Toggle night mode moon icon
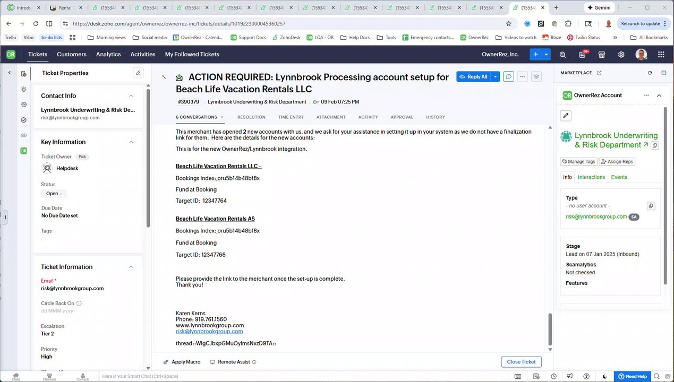674x382 pixels. click(x=604, y=376)
